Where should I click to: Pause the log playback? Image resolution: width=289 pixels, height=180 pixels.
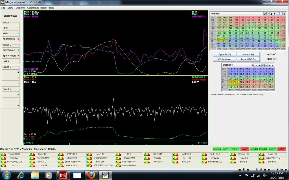(244, 170)
